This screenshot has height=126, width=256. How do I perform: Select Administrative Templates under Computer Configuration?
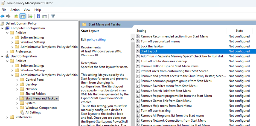click(49, 47)
